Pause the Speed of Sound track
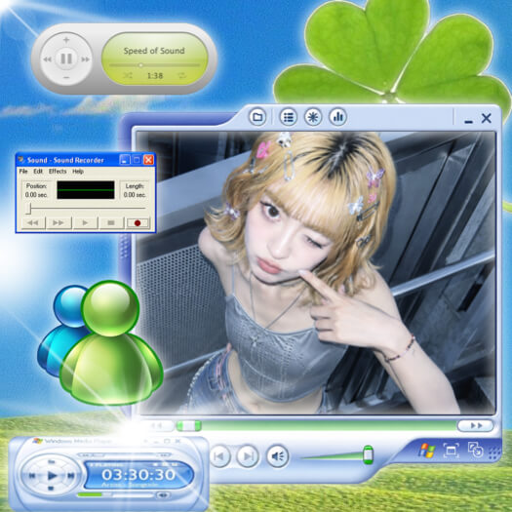The image size is (512, 512). click(x=66, y=59)
